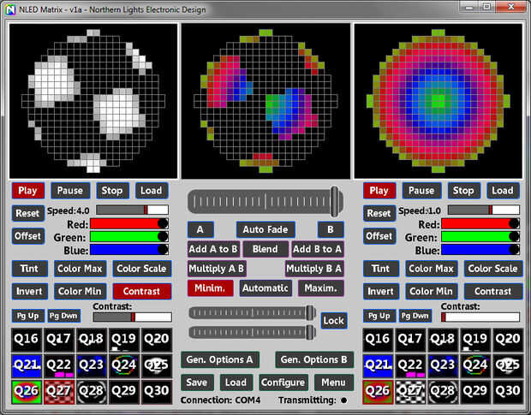Click the center mixed output preview
The height and width of the screenshot is (415, 531).
[x=265, y=101]
